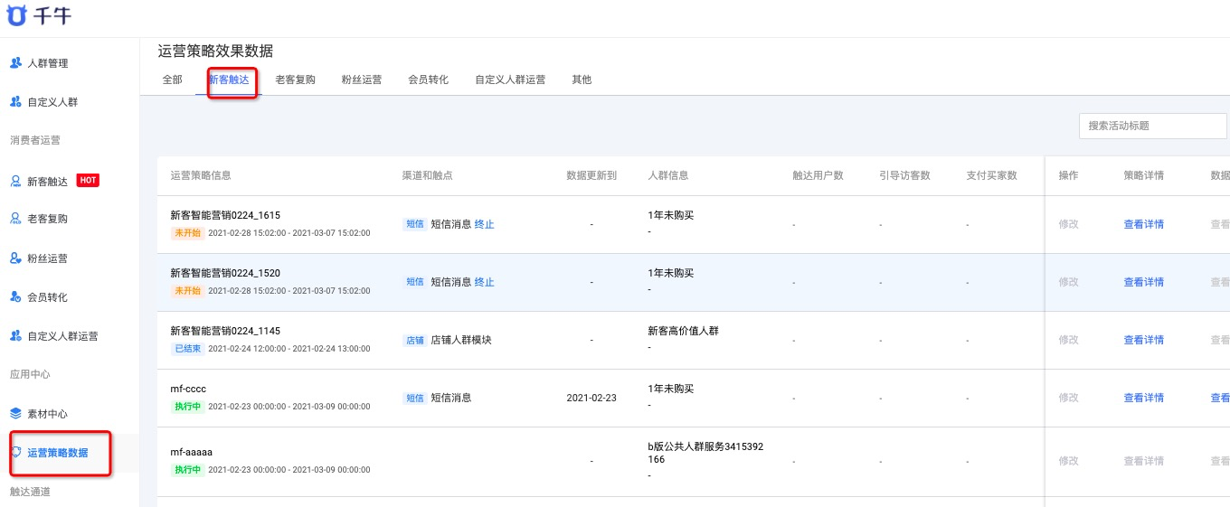Focus the 搜索活动标题 search field
1230x507 pixels.
1152,126
